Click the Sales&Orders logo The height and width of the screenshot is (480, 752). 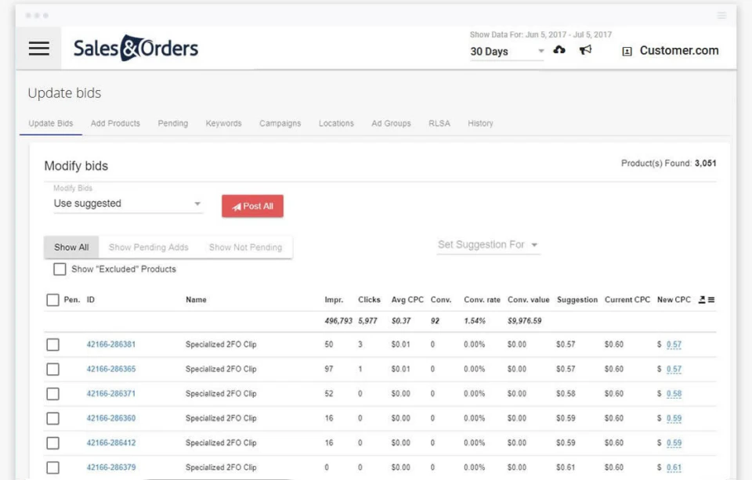(135, 48)
